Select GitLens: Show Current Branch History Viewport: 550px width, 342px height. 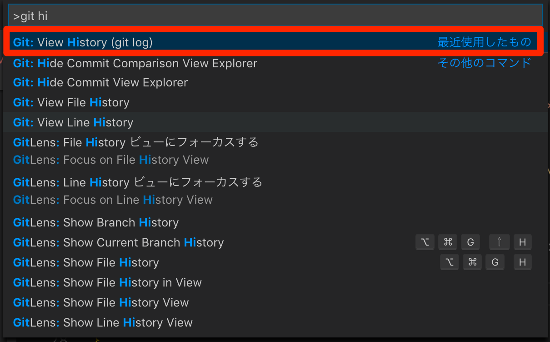[275, 242]
